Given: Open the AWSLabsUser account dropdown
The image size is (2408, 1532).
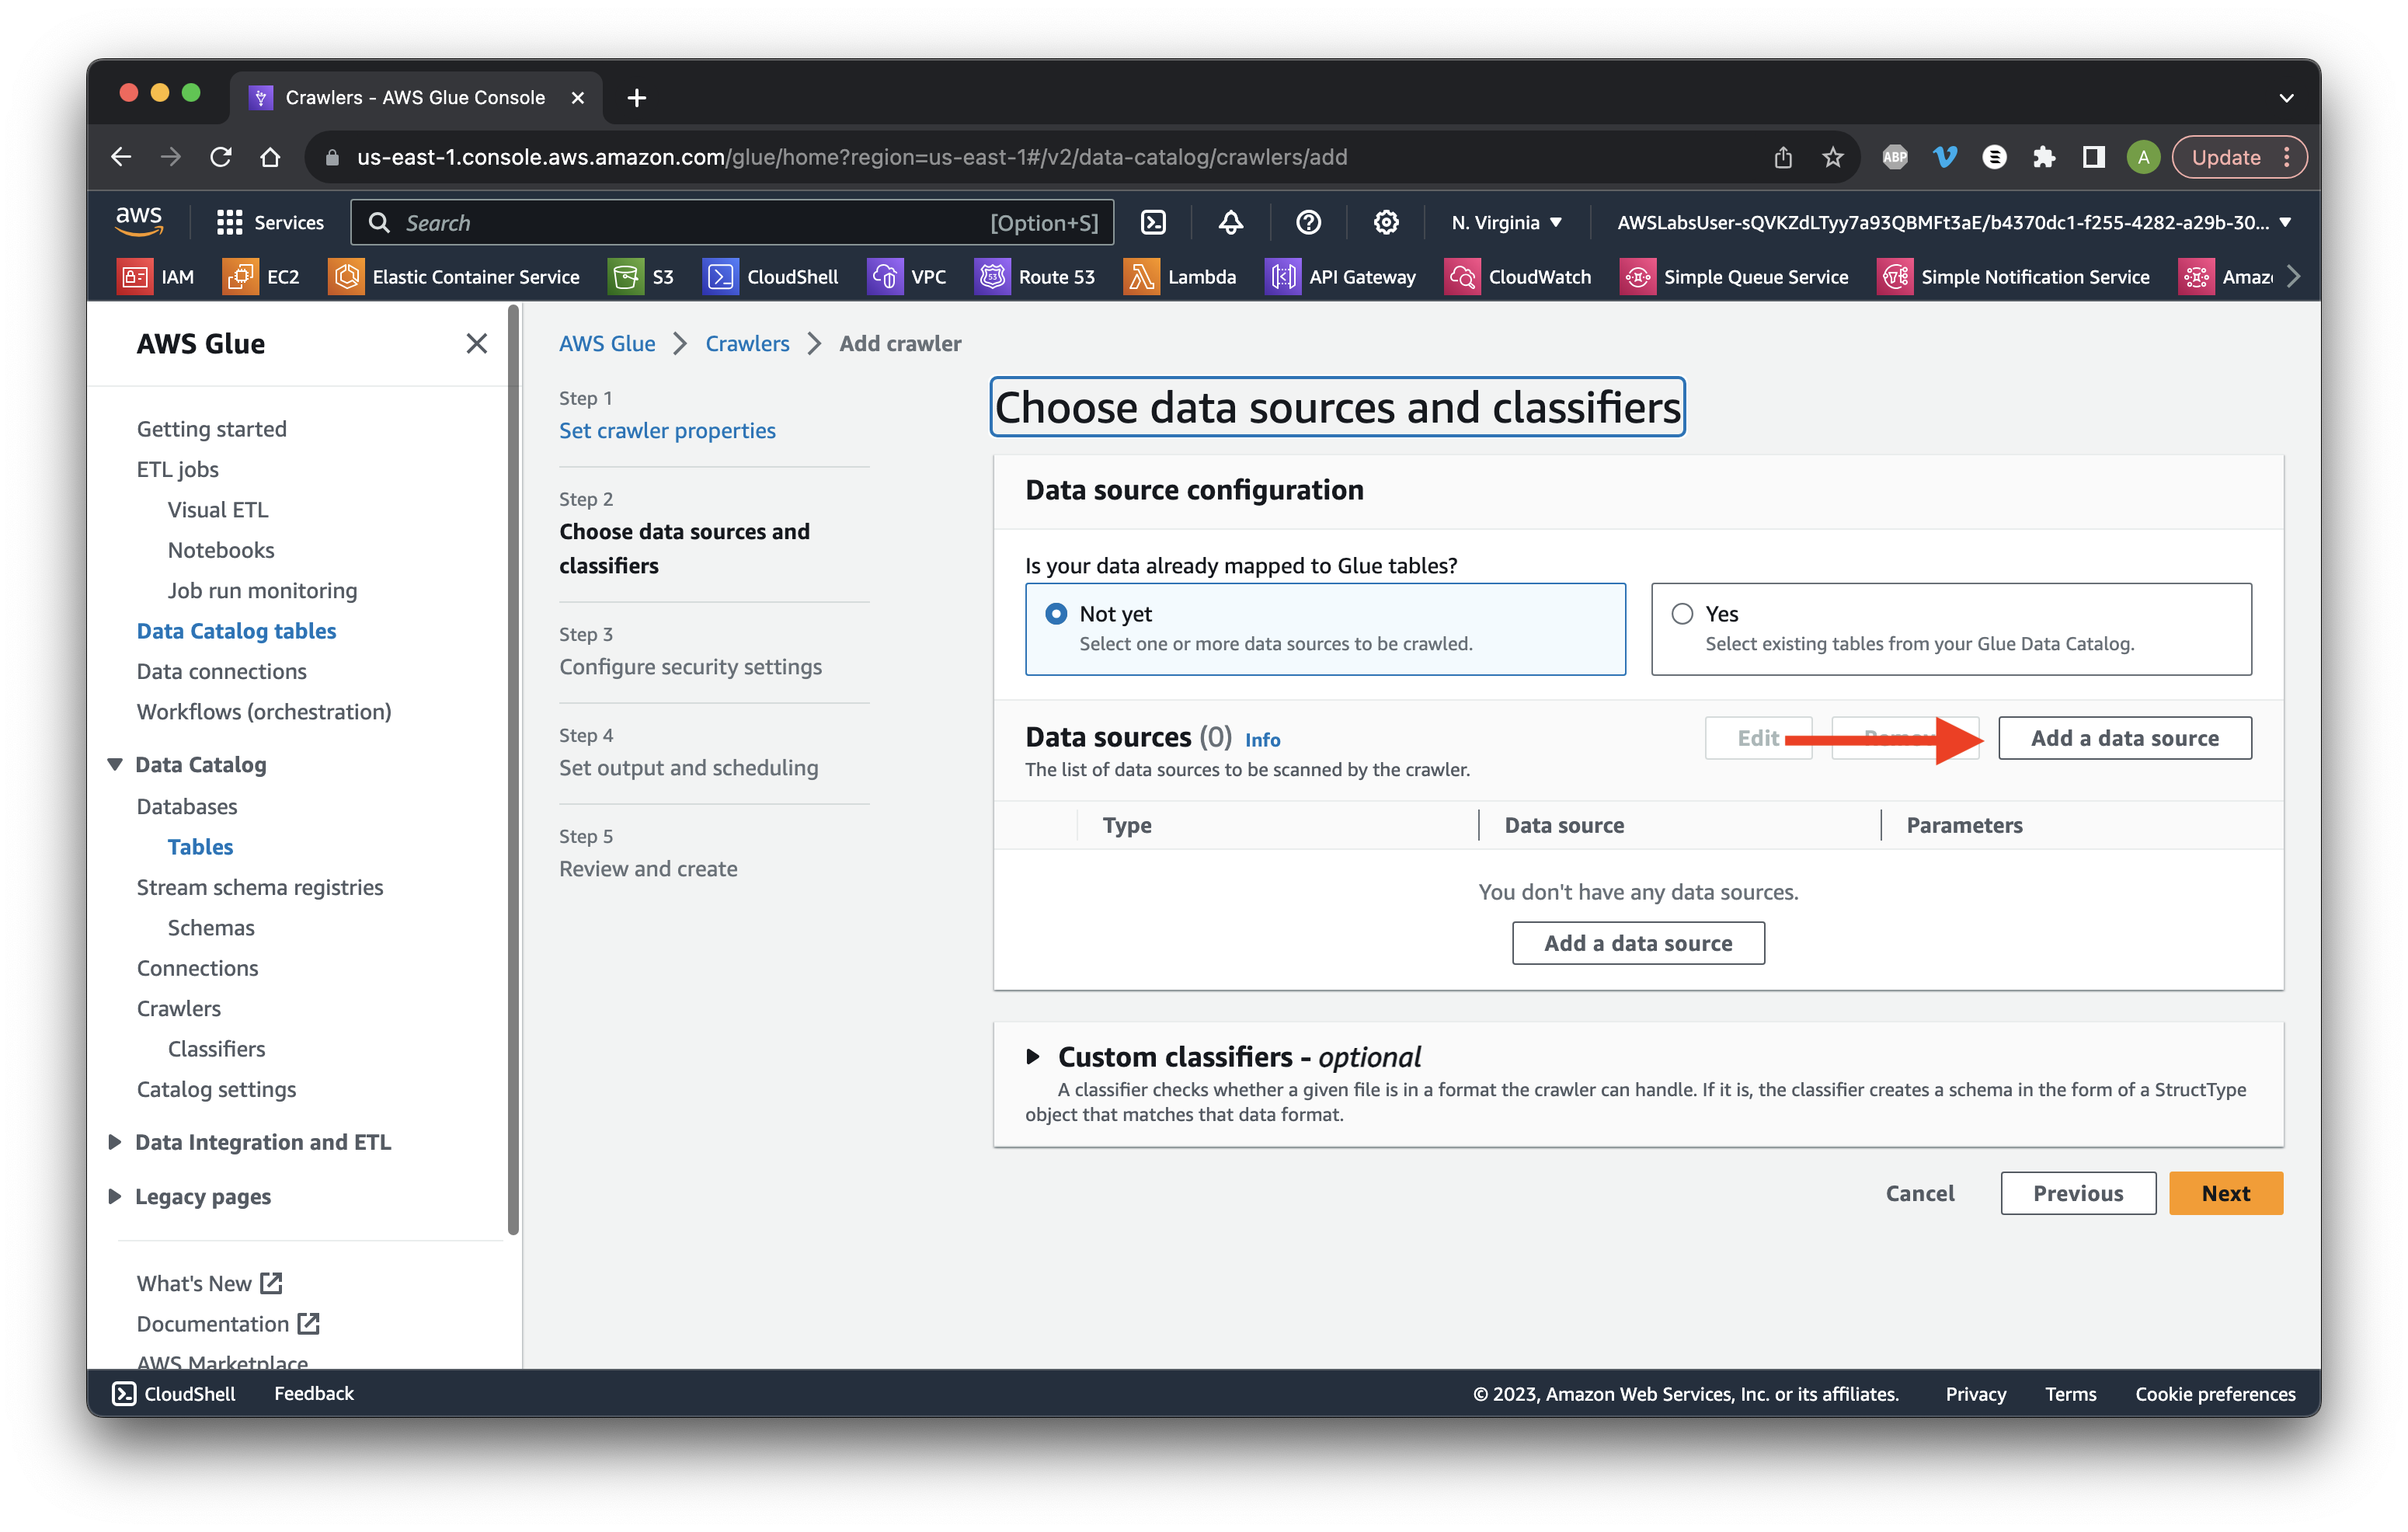Looking at the screenshot, I should tap(1954, 222).
